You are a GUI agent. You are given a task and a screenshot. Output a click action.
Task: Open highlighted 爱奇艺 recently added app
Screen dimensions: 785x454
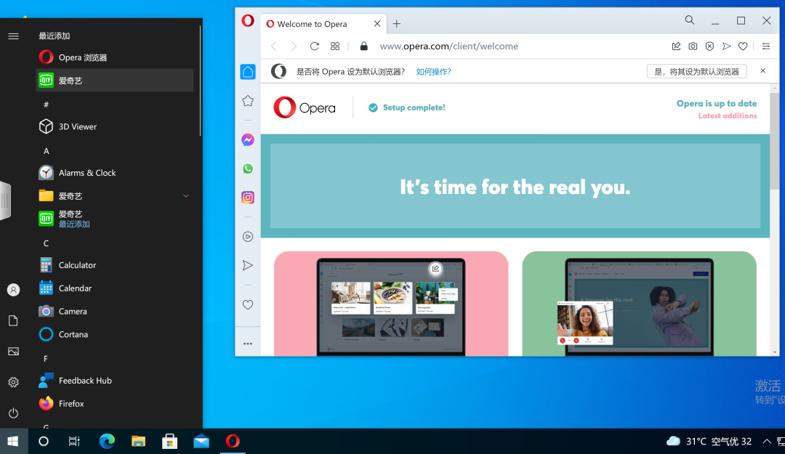click(x=115, y=80)
